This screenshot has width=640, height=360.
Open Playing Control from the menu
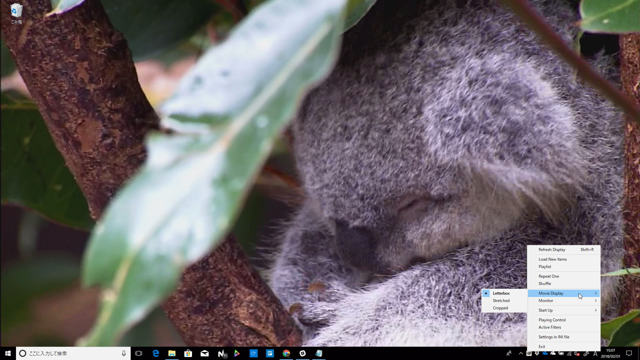tap(564, 319)
